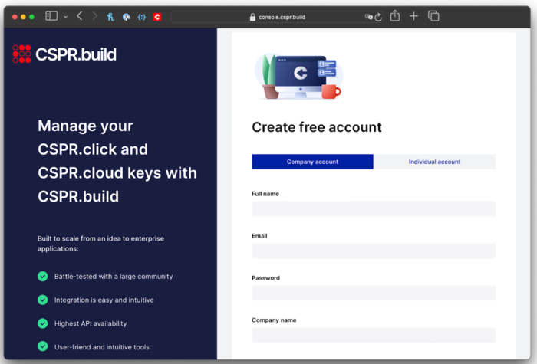Select the Company account tab
Image resolution: width=537 pixels, height=364 pixels.
click(x=312, y=162)
